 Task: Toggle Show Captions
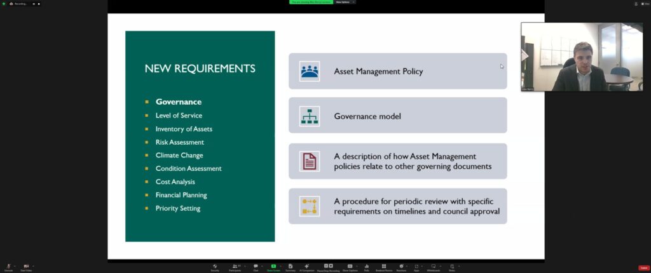[x=350, y=266]
